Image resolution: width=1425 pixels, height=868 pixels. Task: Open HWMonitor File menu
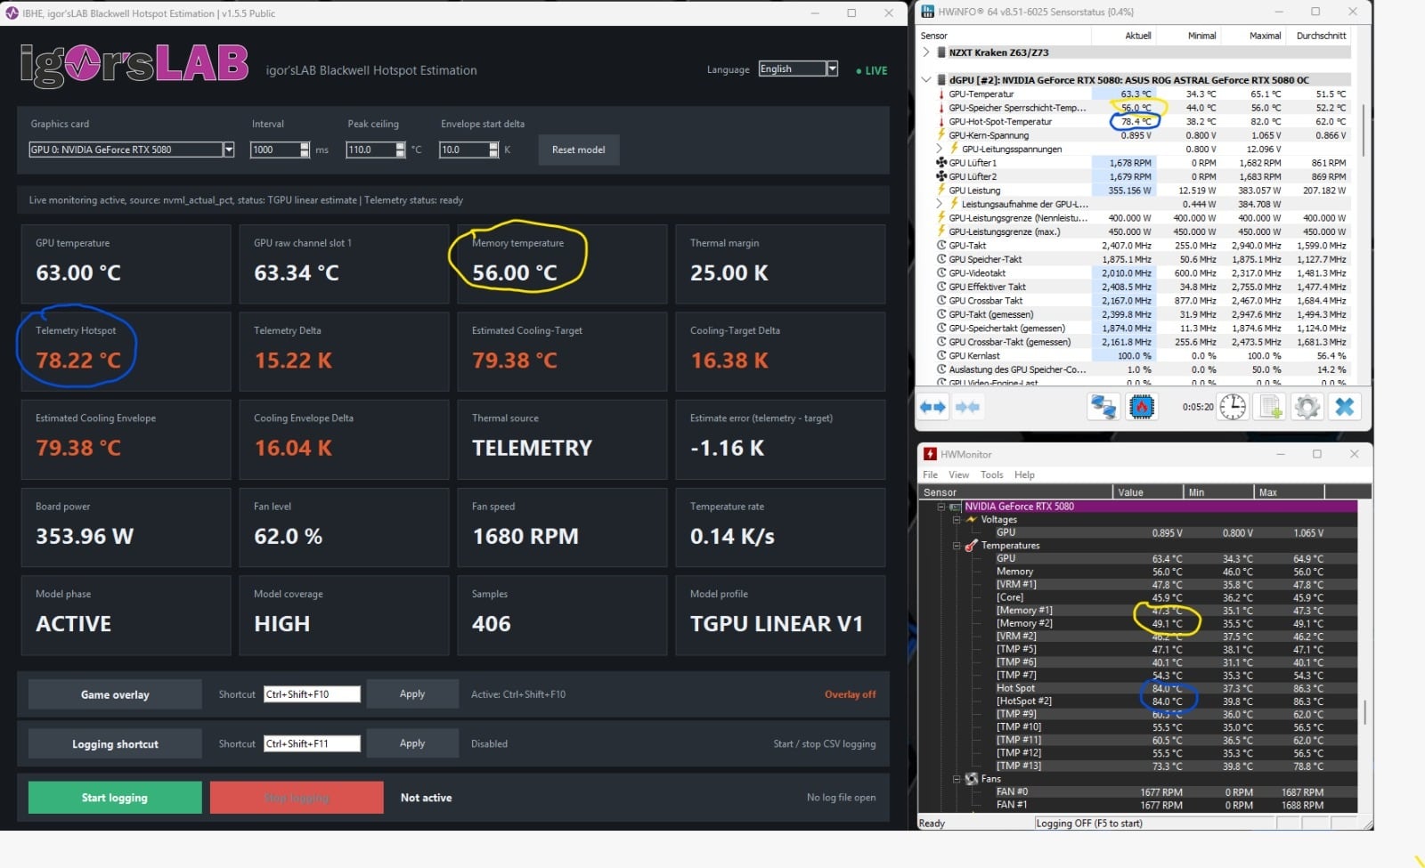click(930, 475)
